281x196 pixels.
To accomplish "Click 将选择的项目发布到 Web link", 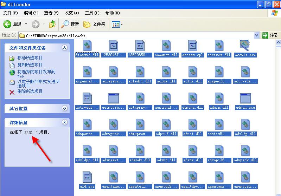I will (x=36, y=74).
